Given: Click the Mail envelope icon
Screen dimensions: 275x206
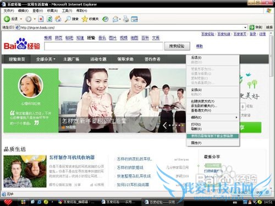Looking at the screenshot, I should click(x=116, y=19).
